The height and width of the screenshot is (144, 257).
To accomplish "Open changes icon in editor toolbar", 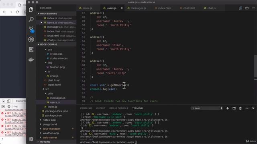I will point(241,8).
